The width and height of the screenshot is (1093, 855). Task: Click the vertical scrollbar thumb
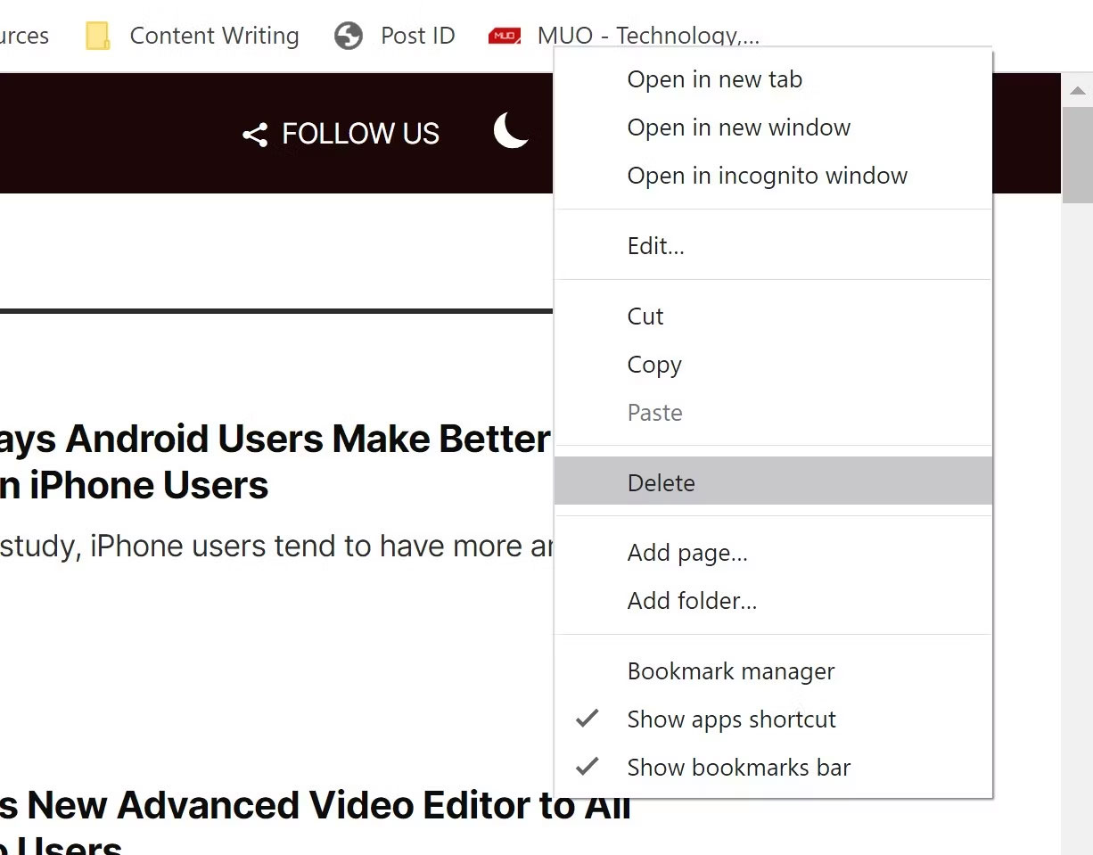coord(1077,154)
